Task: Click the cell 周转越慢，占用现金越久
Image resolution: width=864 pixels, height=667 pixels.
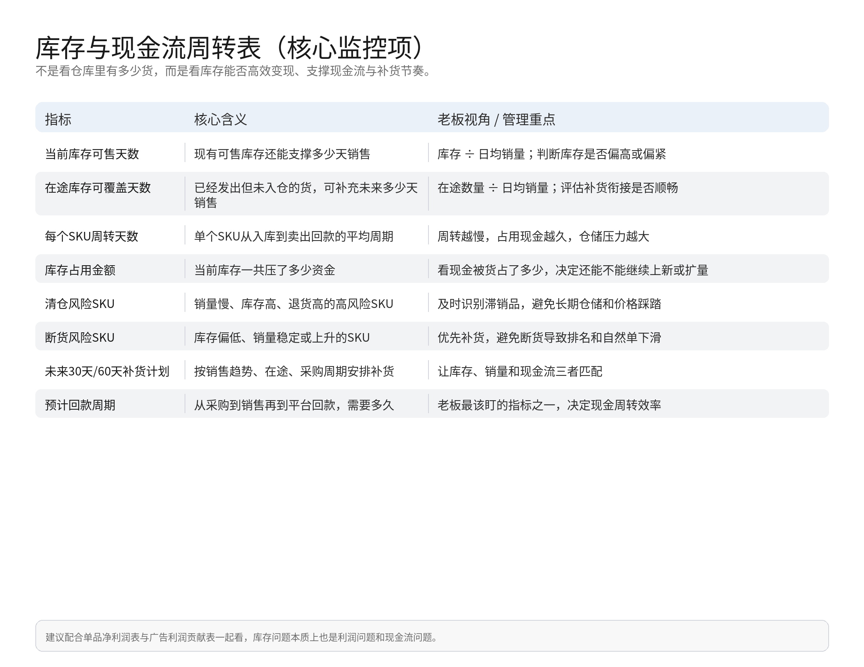Action: (543, 236)
